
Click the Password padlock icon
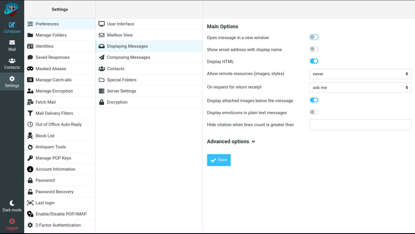(x=30, y=180)
